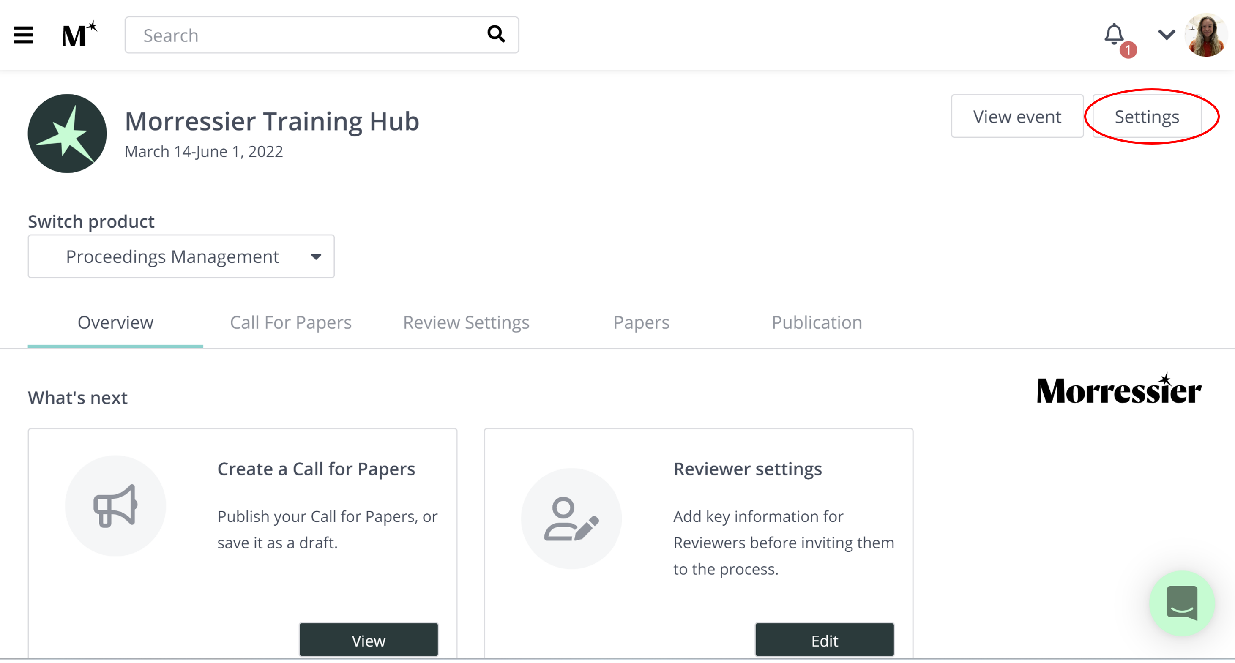Switch to the Call For Papers tab
Image resolution: width=1235 pixels, height=663 pixels.
click(x=290, y=323)
